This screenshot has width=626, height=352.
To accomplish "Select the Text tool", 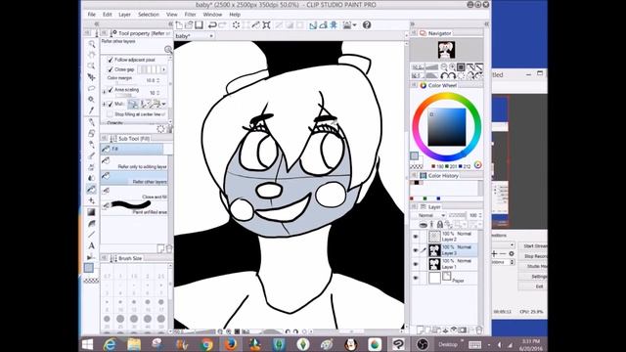I will (x=91, y=245).
